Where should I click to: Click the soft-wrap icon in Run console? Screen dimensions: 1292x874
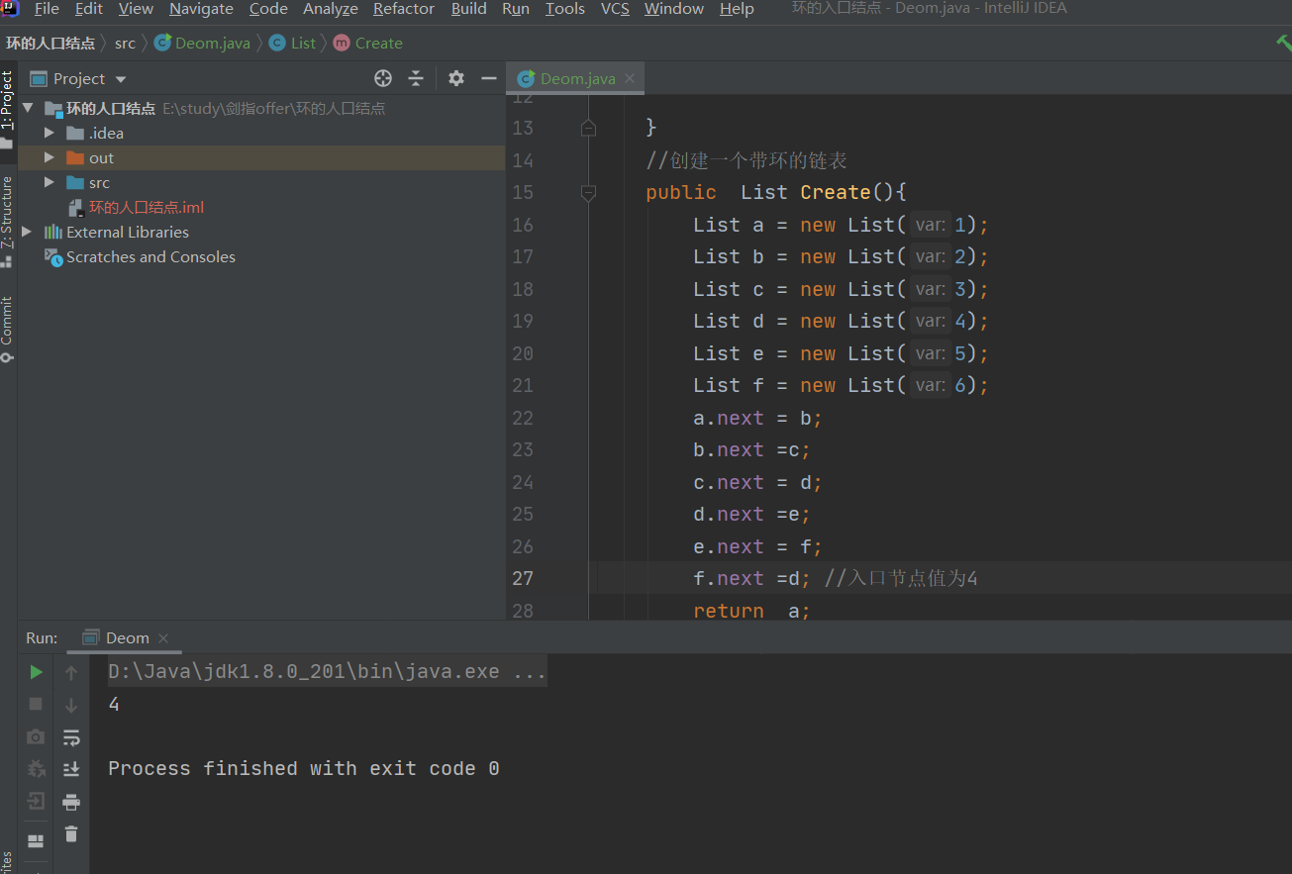click(x=71, y=737)
